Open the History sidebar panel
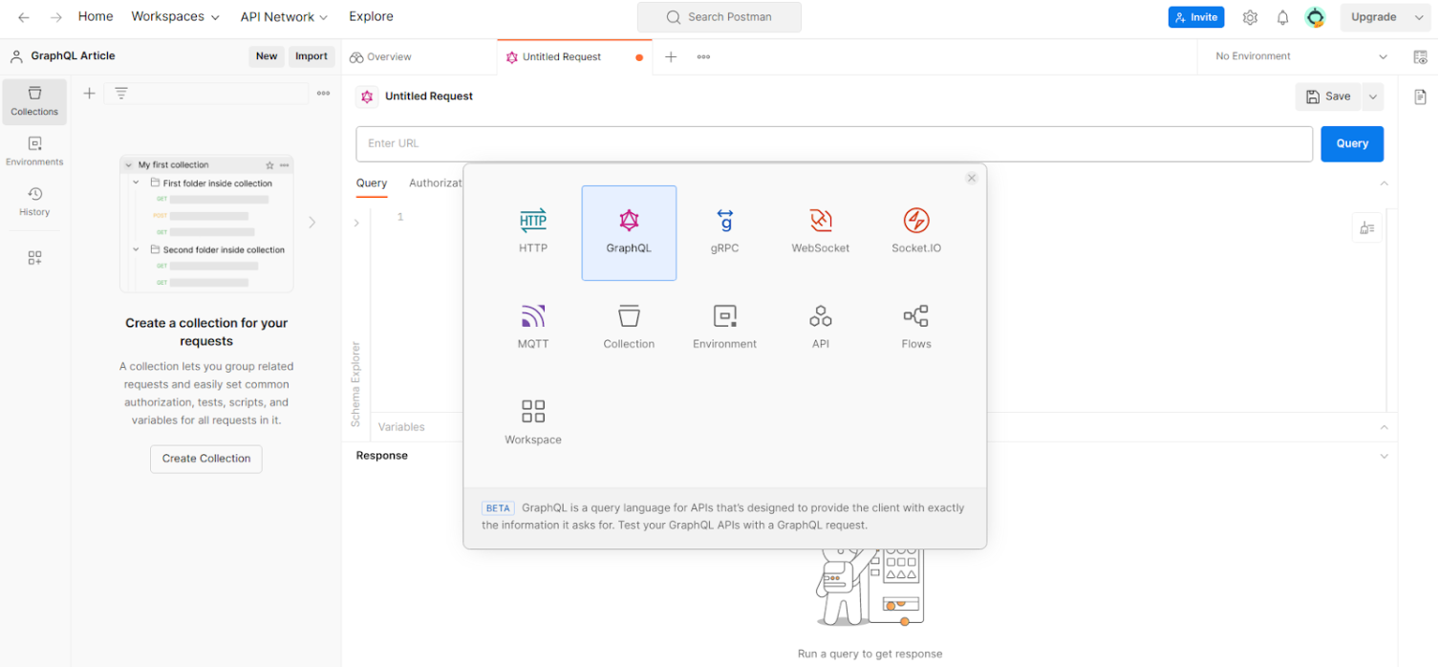This screenshot has width=1439, height=667. click(34, 202)
